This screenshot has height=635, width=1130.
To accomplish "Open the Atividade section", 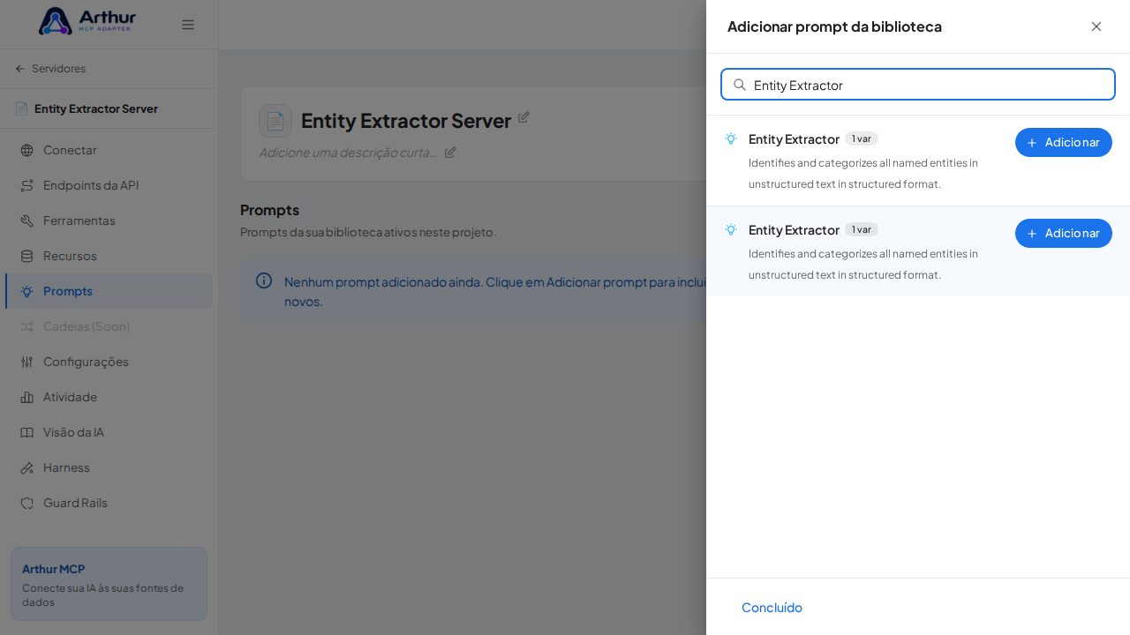I will point(109,397).
